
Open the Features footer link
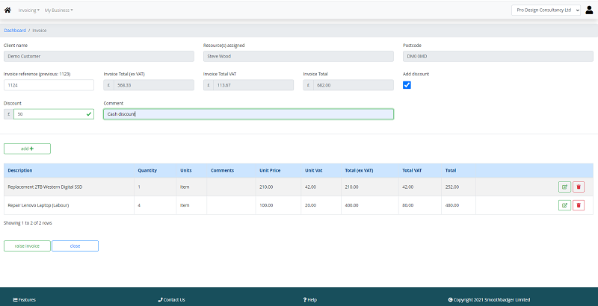25,300
